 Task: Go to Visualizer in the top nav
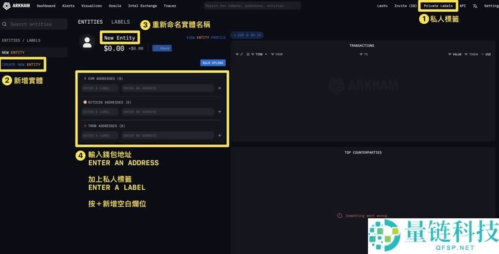[92, 6]
